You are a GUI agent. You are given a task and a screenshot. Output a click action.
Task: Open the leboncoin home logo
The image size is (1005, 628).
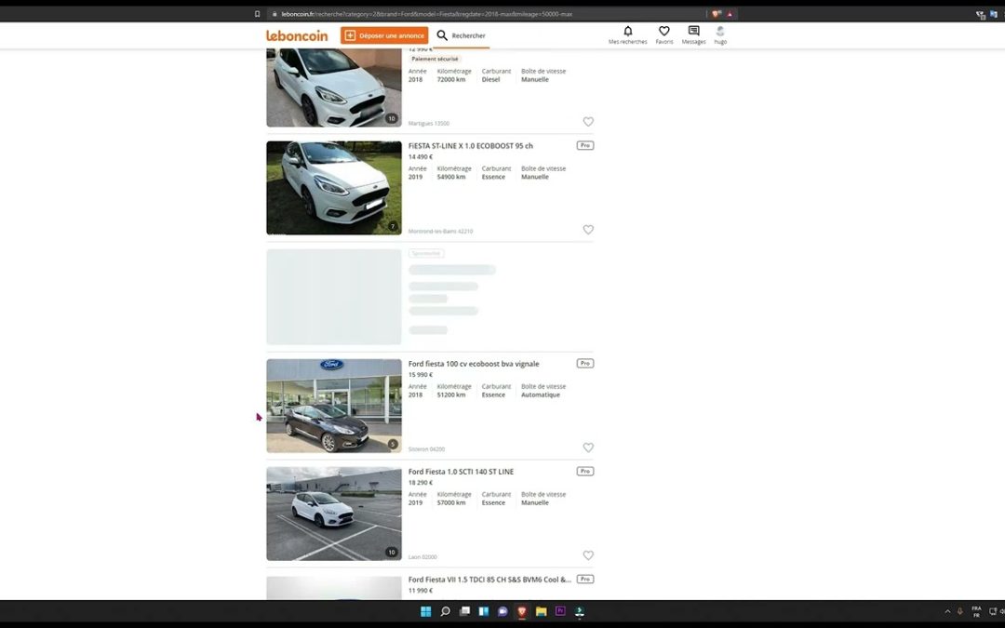pyautogui.click(x=297, y=36)
